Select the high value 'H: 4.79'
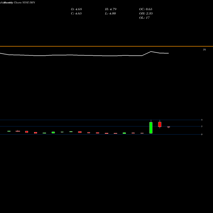 111,9
